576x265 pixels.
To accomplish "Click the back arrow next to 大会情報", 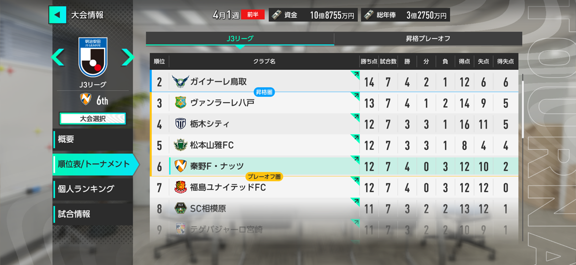I will tap(57, 15).
